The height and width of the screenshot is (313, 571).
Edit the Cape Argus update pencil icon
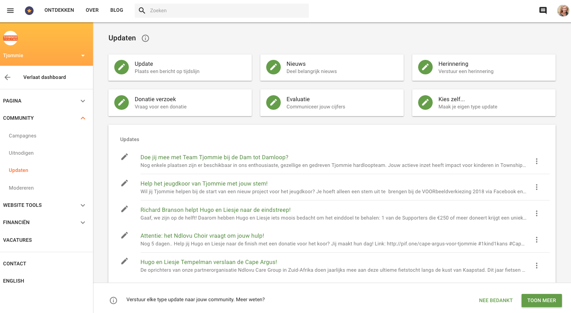coord(125,261)
